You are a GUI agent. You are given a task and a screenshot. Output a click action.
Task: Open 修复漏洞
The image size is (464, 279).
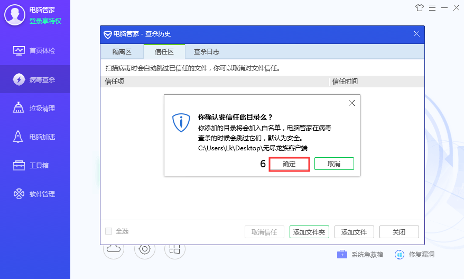tap(414, 255)
